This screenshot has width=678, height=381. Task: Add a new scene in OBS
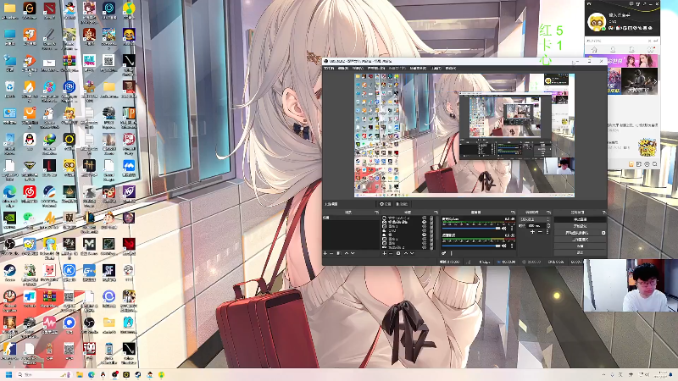tap(325, 253)
